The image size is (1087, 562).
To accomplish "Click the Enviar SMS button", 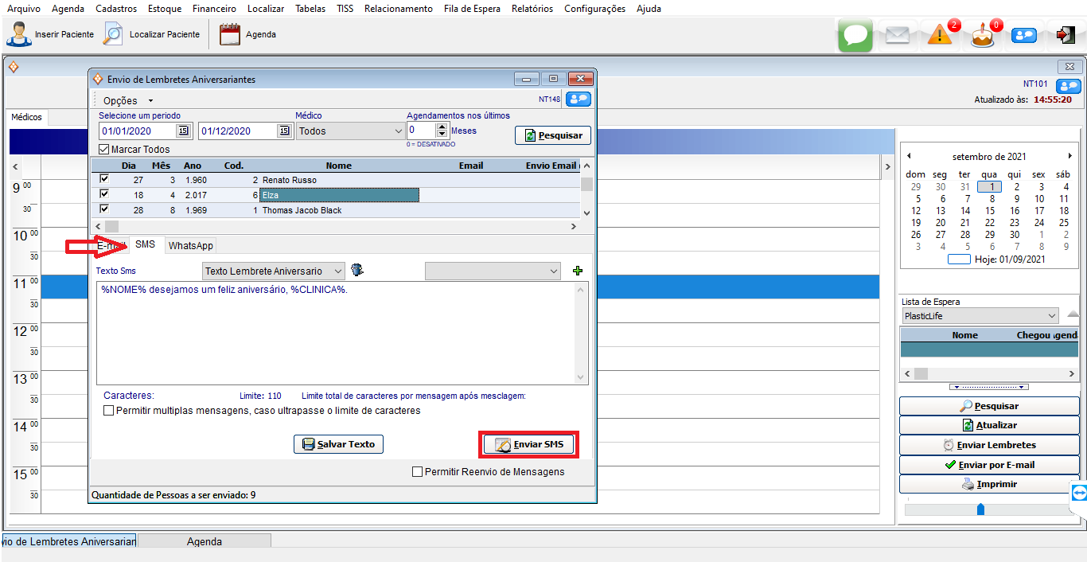I will coord(528,444).
